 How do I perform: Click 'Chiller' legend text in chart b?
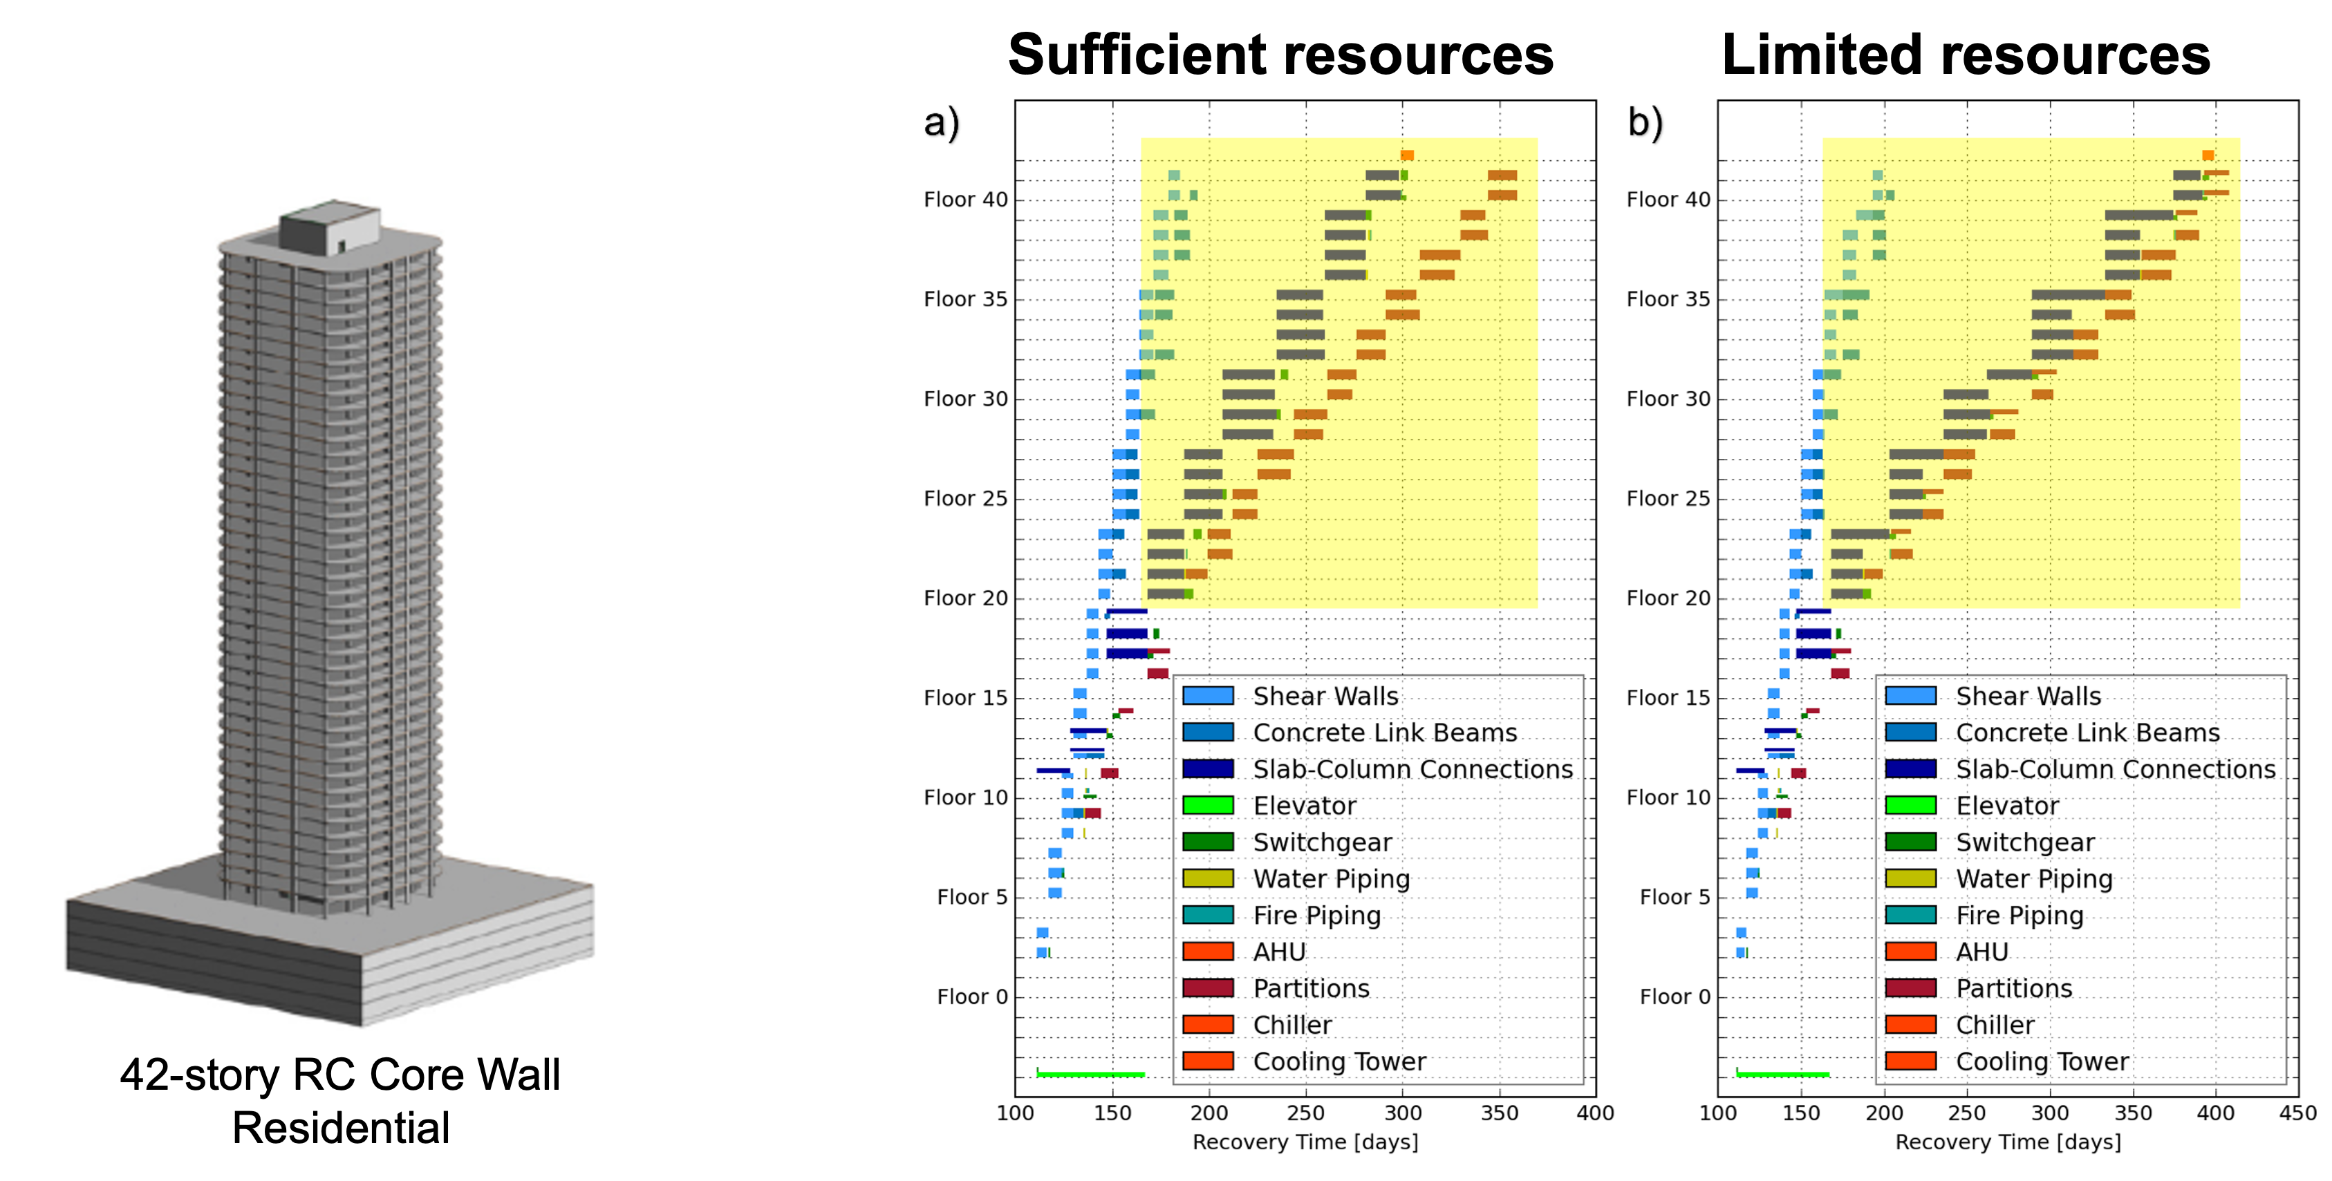1995,1024
